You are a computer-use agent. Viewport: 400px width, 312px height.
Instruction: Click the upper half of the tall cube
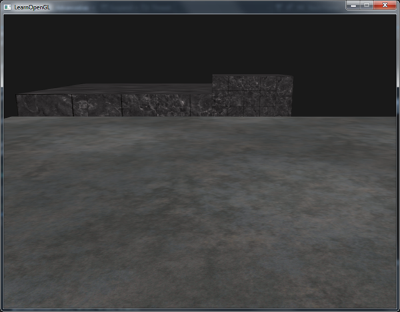pyautogui.click(x=252, y=83)
